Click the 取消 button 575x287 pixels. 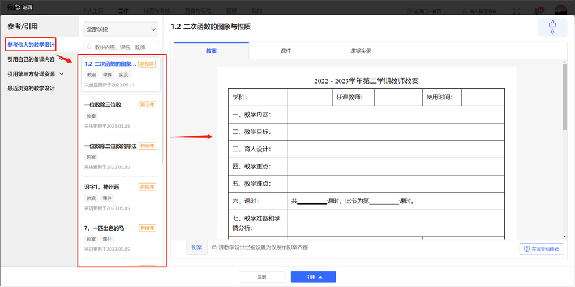point(261,277)
